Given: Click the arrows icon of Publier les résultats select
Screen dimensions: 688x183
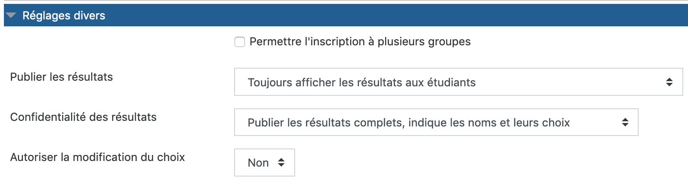Looking at the screenshot, I should [669, 82].
